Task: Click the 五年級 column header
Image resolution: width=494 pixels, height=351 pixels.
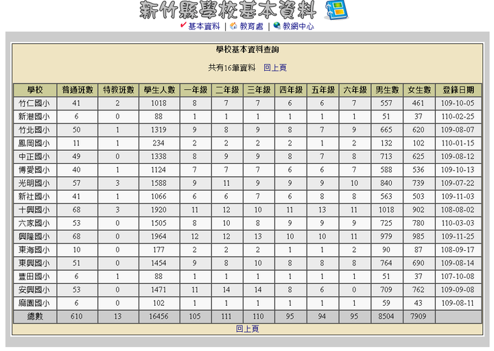Action: tap(323, 90)
